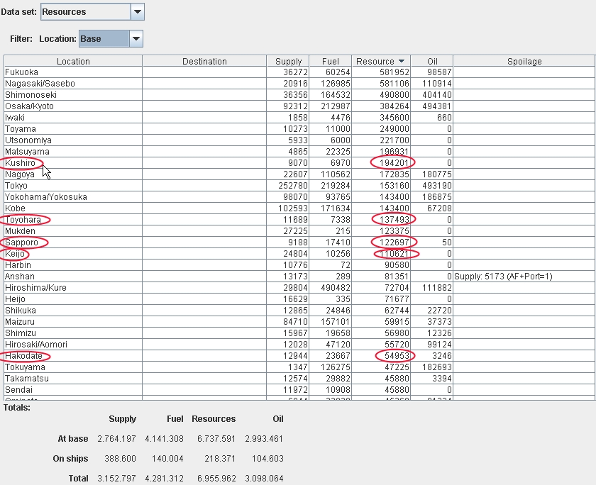The image size is (596, 485).
Task: Select the Kushiro location
Action: click(x=20, y=163)
